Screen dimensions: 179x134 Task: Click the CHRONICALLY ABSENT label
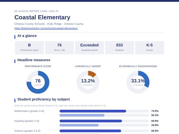click(x=88, y=66)
